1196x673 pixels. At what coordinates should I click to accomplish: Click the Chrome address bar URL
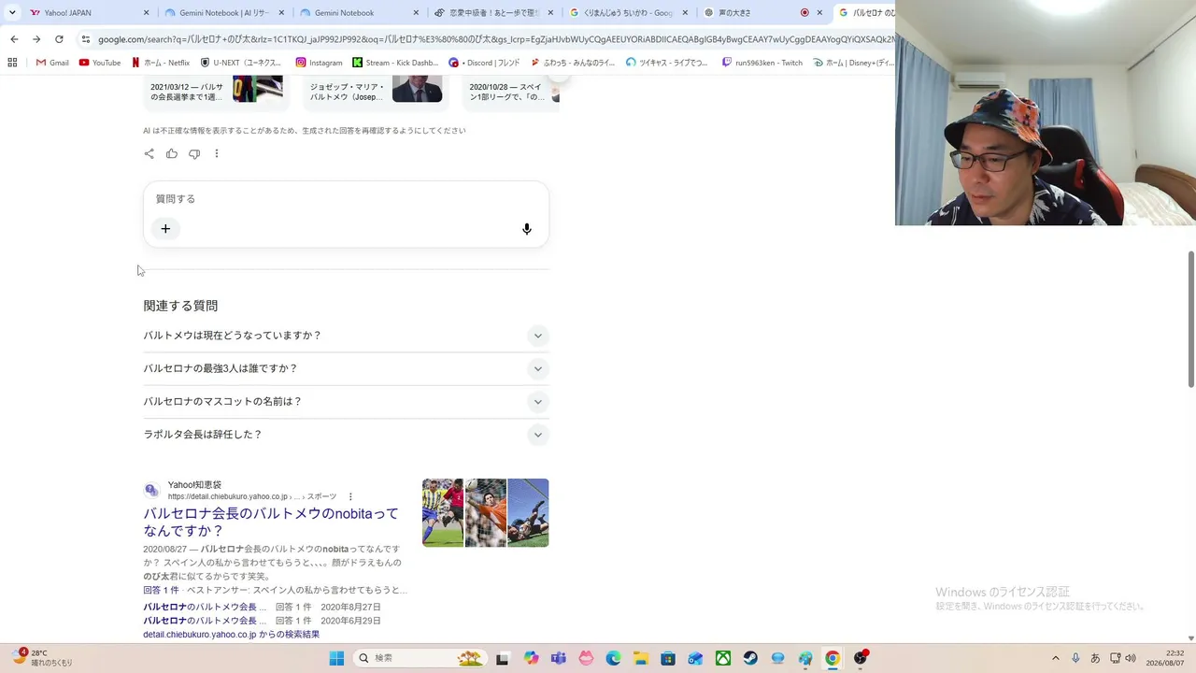click(x=495, y=39)
